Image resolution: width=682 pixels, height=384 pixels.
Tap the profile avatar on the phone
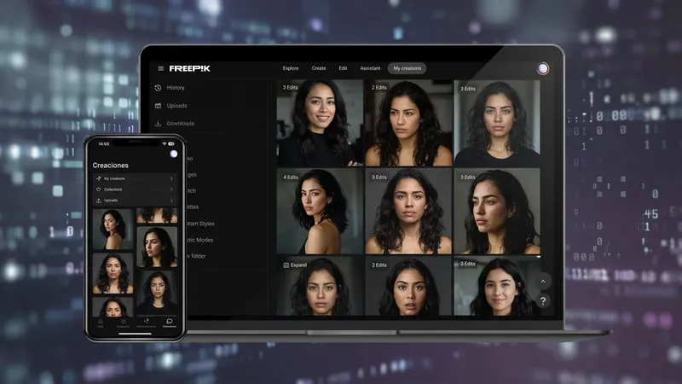pos(174,154)
